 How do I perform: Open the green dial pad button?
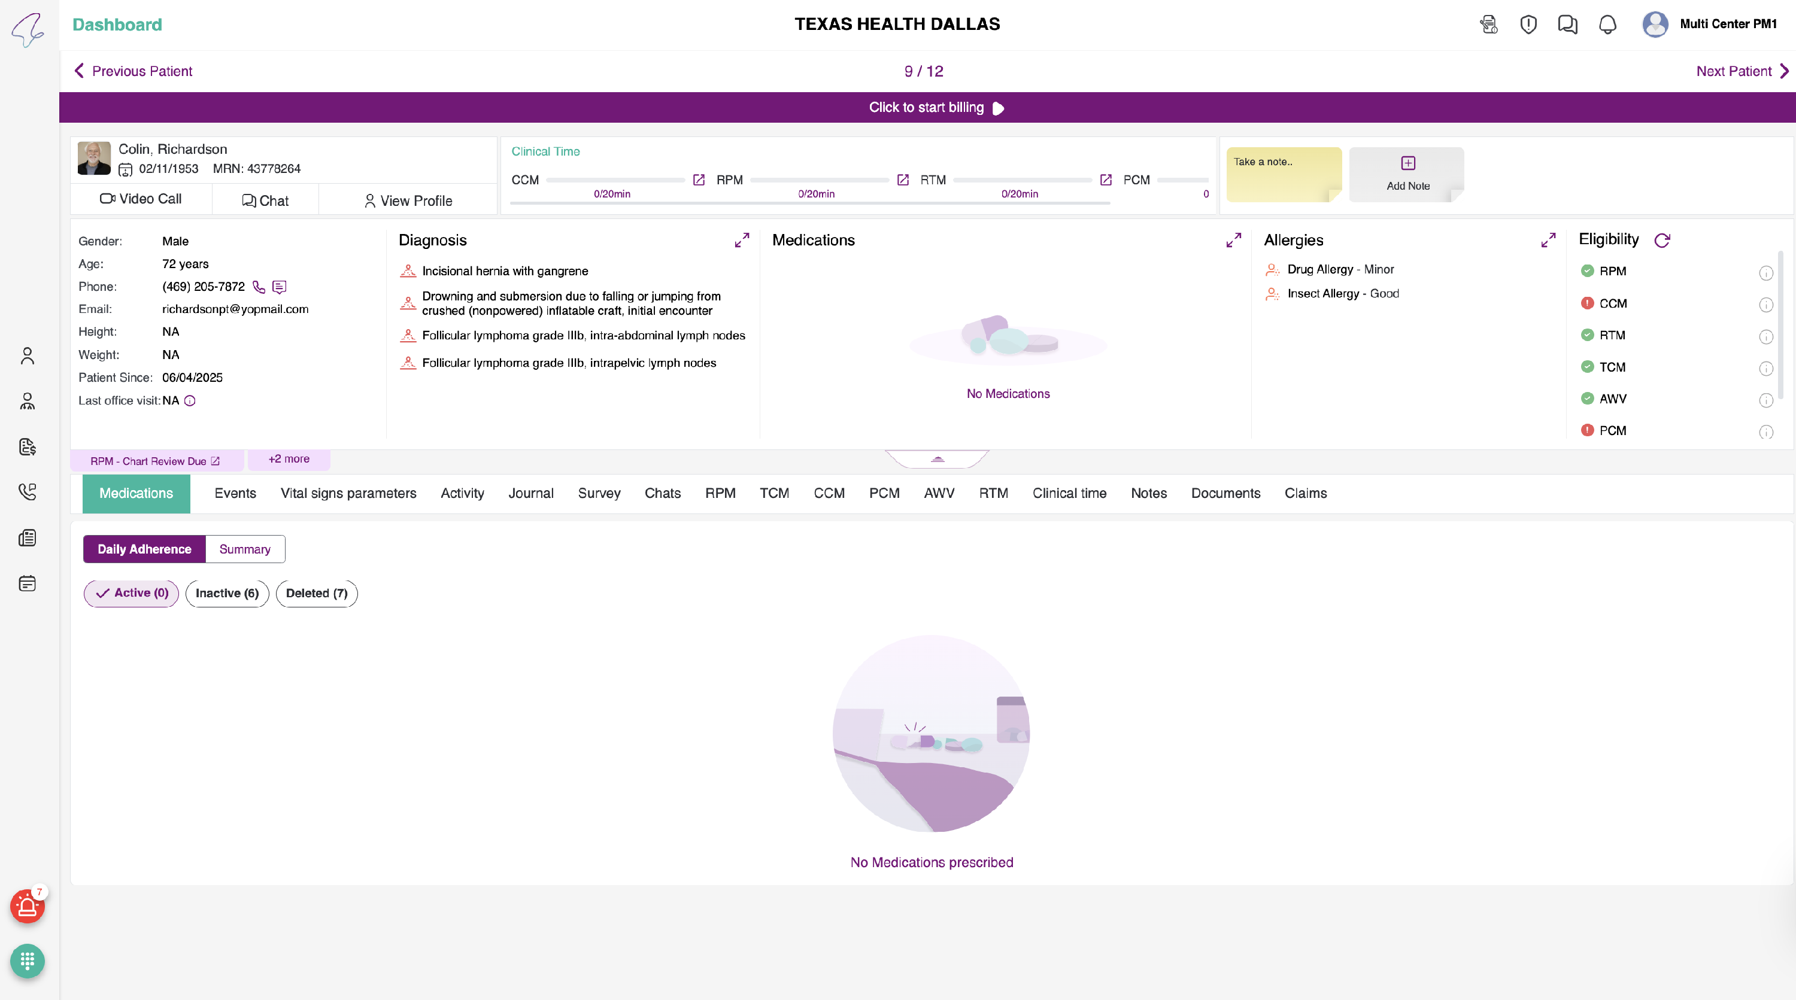point(27,961)
